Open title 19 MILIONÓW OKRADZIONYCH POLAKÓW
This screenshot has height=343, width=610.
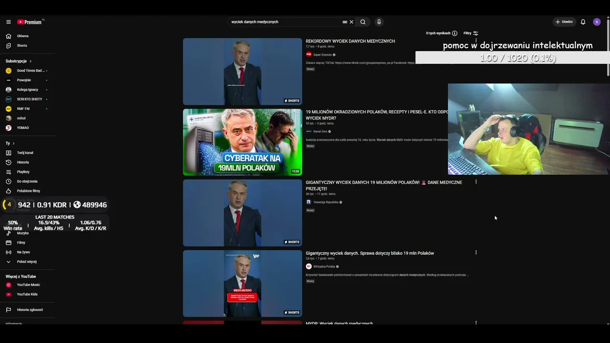pyautogui.click(x=377, y=115)
